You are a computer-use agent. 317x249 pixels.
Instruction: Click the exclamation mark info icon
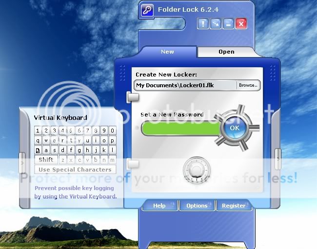[203, 23]
